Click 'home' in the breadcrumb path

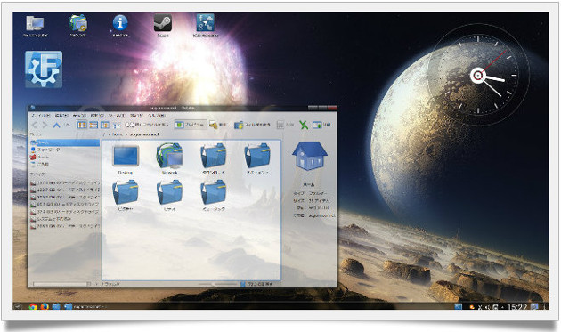point(118,134)
